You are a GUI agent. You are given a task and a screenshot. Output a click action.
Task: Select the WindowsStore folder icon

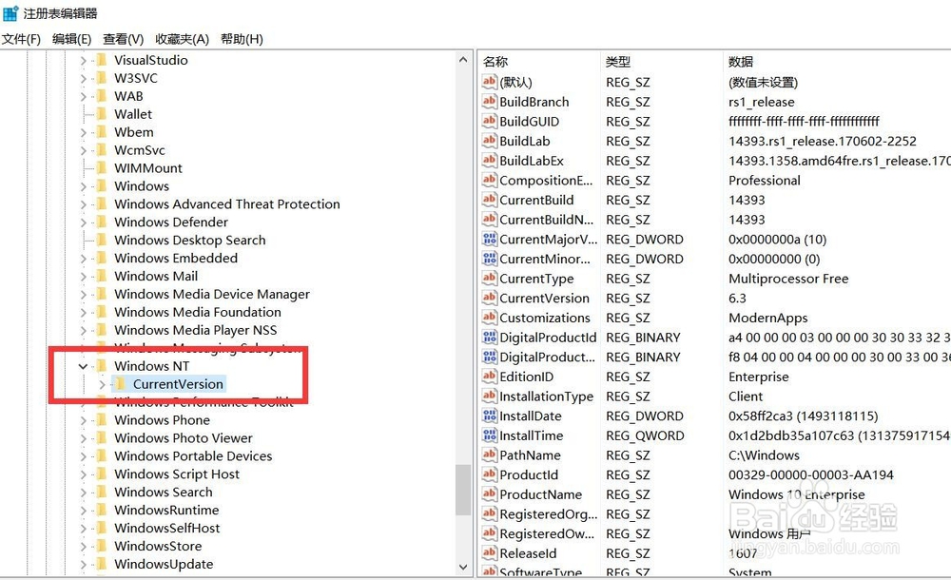click(x=102, y=546)
